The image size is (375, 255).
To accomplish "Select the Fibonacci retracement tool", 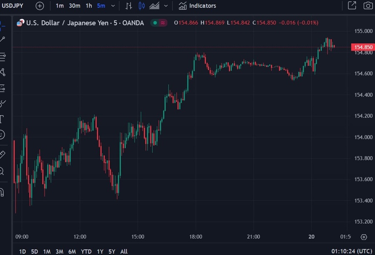I will [2, 57].
